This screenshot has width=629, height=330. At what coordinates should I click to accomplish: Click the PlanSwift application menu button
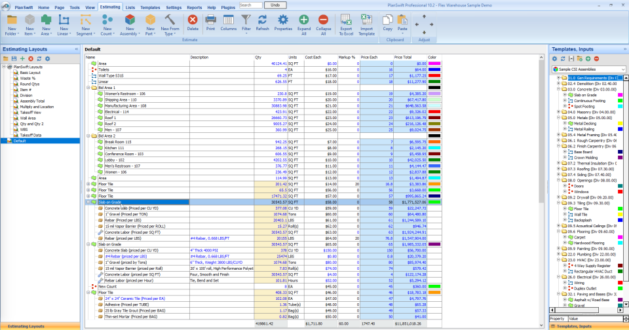[6, 6]
